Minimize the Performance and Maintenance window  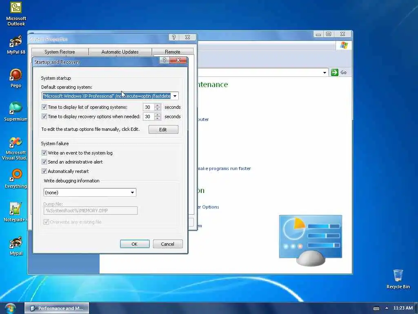318,34
